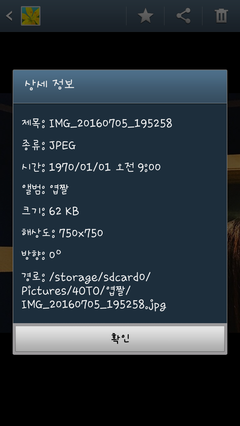
Task: Delete photo with trash can icon
Action: [x=221, y=16]
